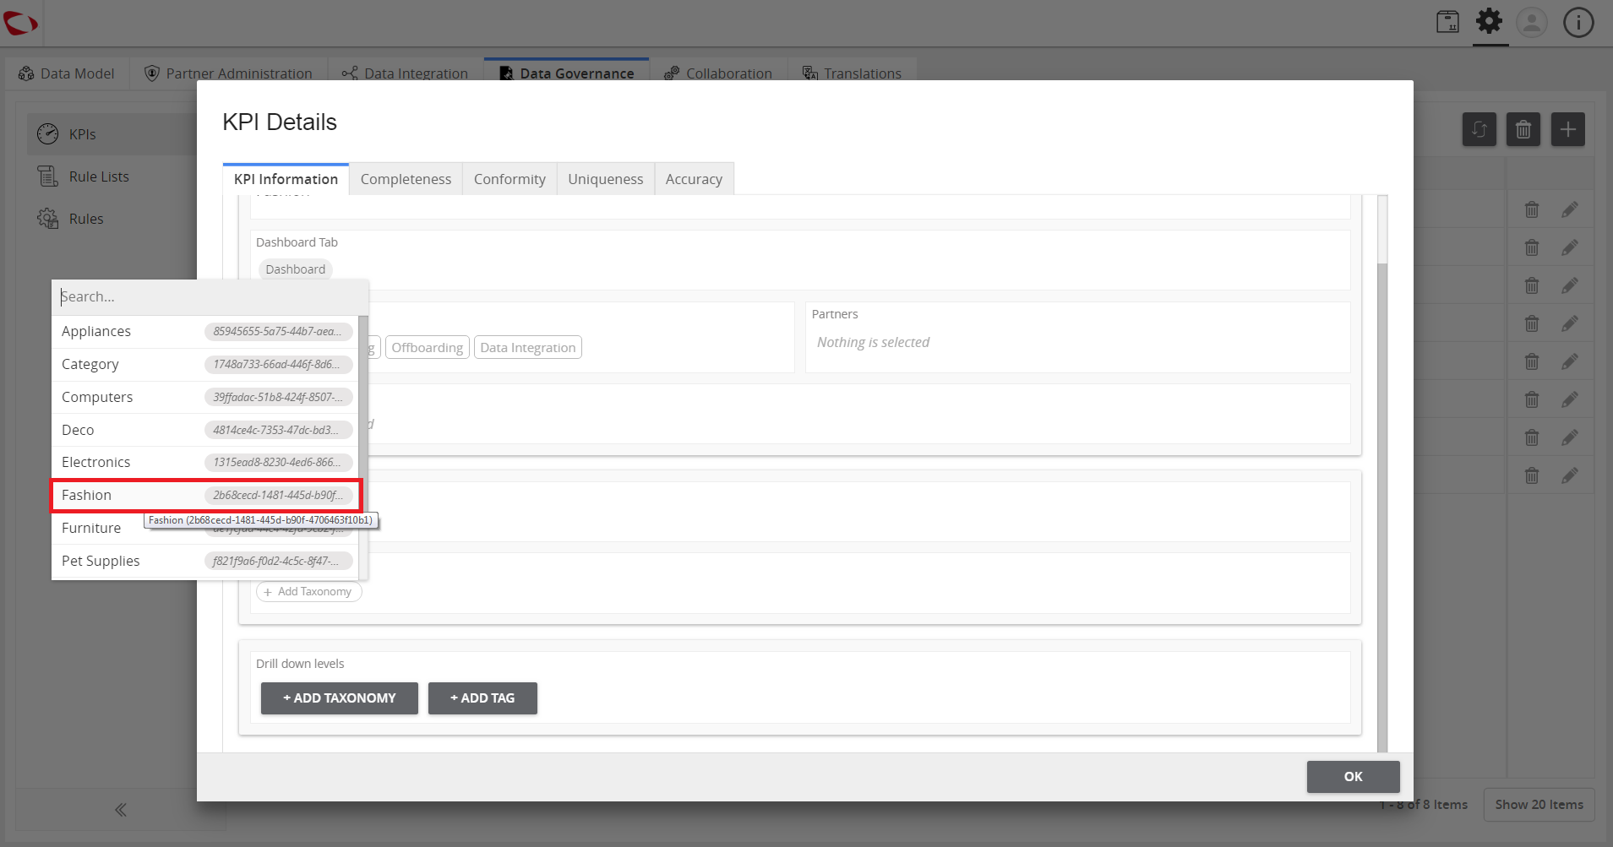This screenshot has width=1613, height=847.
Task: Click the user profile icon
Action: pos(1532,22)
